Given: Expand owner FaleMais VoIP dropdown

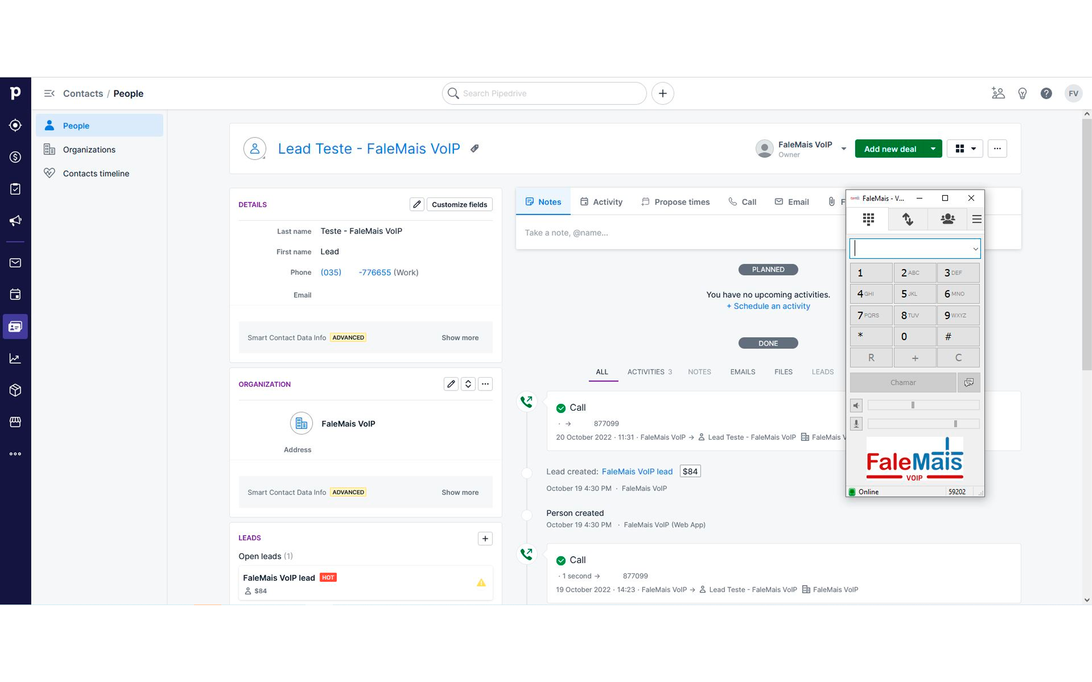Looking at the screenshot, I should 843,149.
